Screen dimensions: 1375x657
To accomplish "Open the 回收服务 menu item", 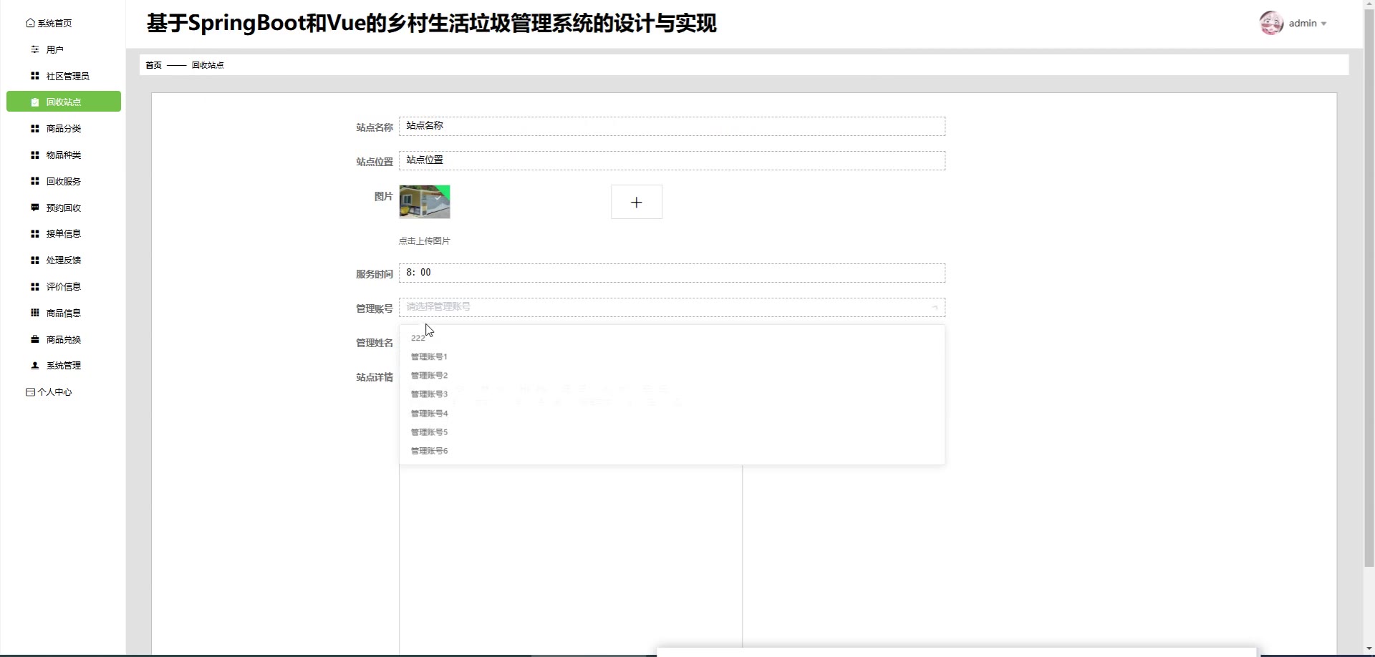I will [x=63, y=181].
